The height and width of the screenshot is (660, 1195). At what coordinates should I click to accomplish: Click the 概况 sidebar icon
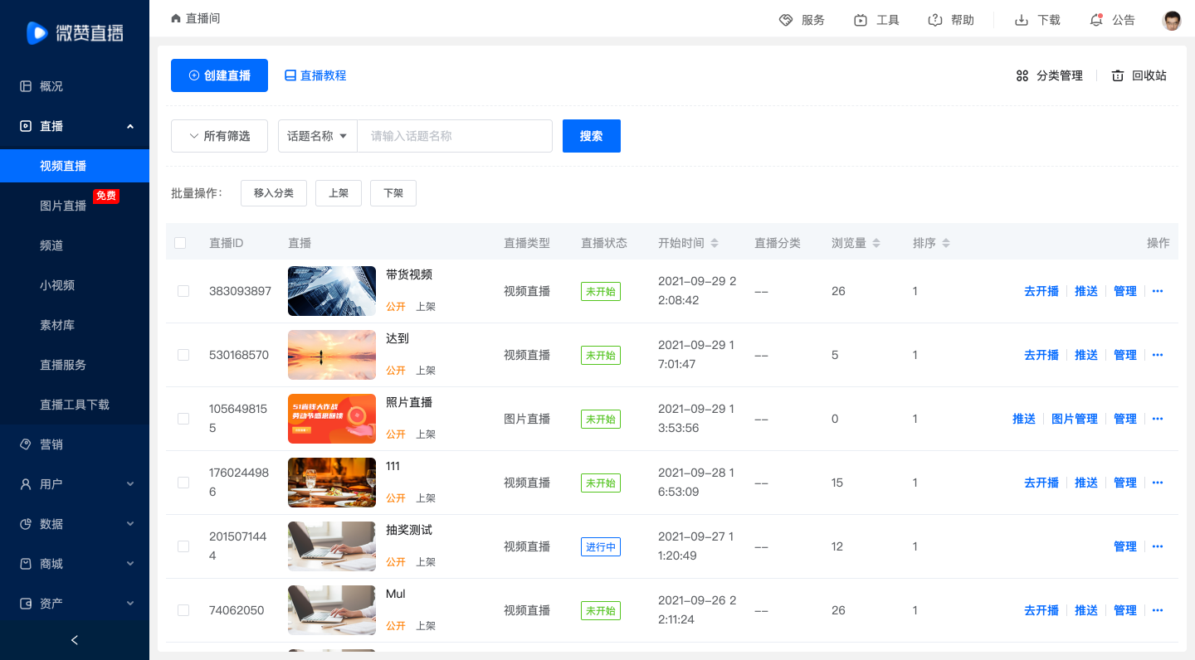click(26, 86)
